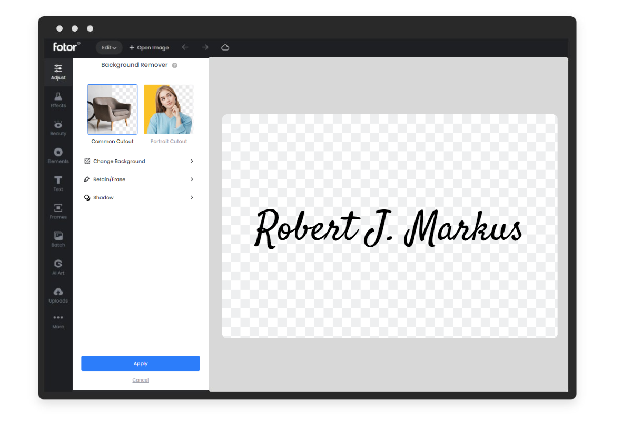Select the Text sidebar tool
632x421 pixels.
58,183
